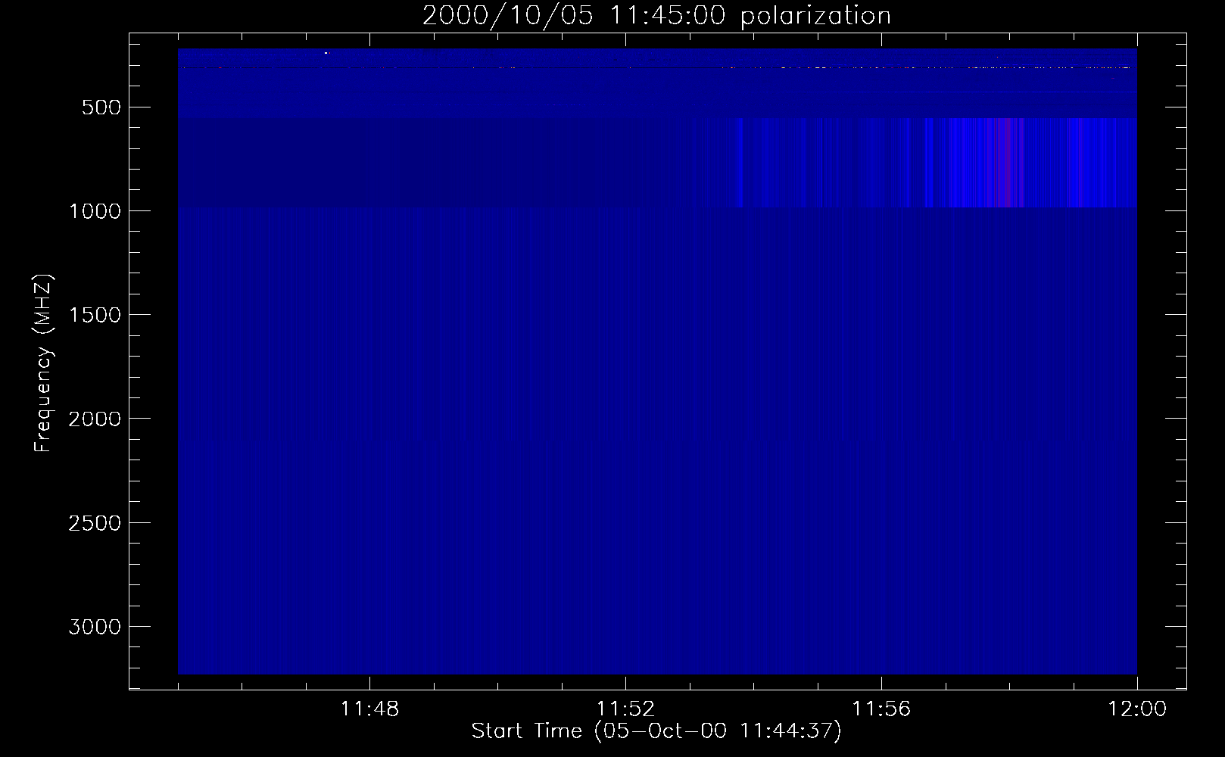Click the 11:48 time tick label

369,709
